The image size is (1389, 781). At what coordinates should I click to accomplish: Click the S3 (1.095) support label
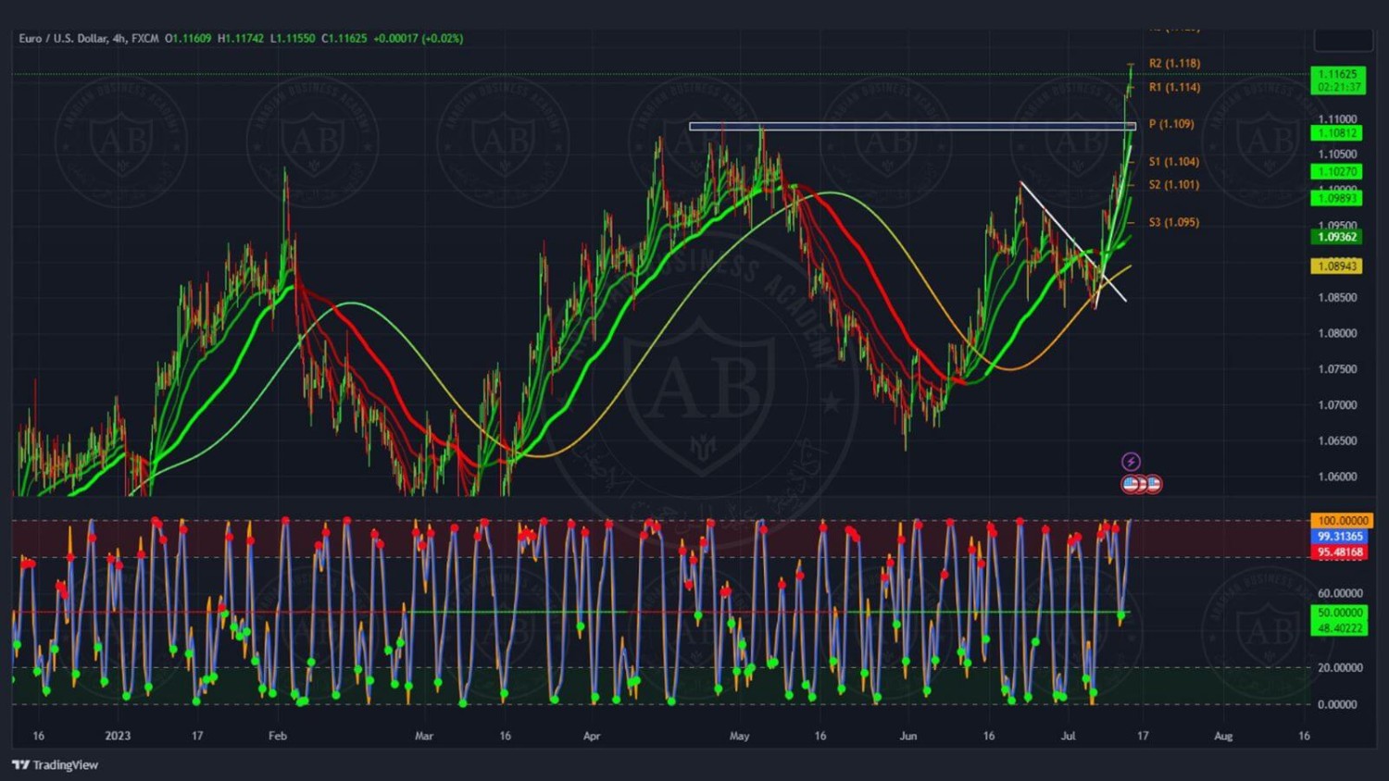point(1173,222)
